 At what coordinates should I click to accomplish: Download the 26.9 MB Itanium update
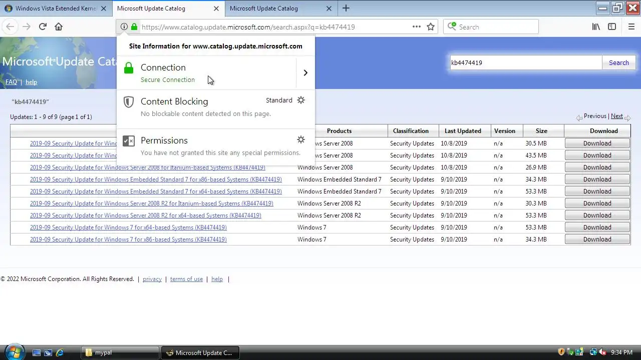pyautogui.click(x=597, y=167)
